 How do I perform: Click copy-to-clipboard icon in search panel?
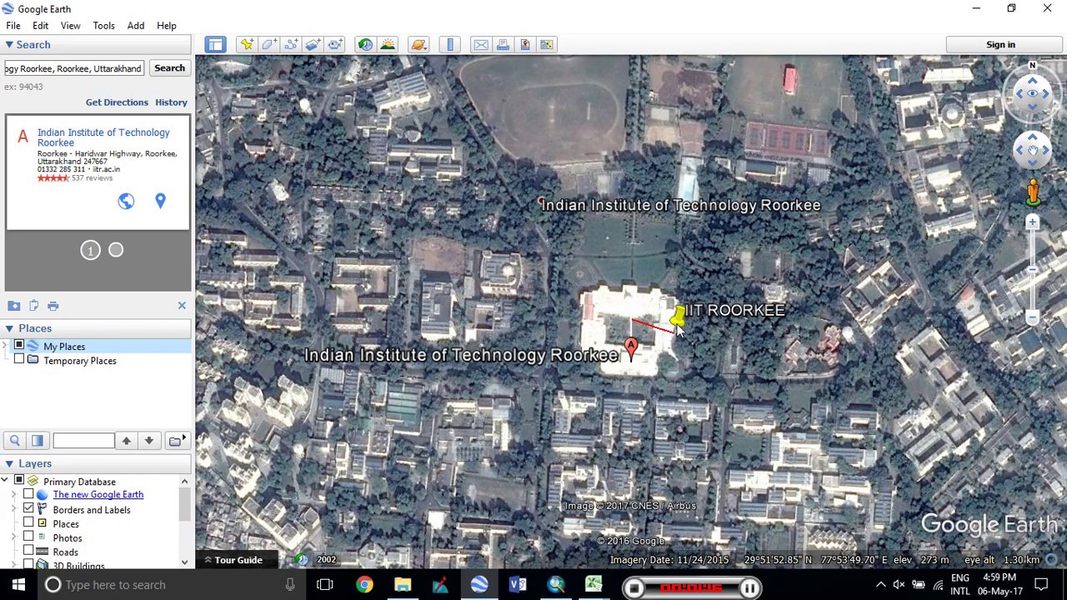point(33,306)
